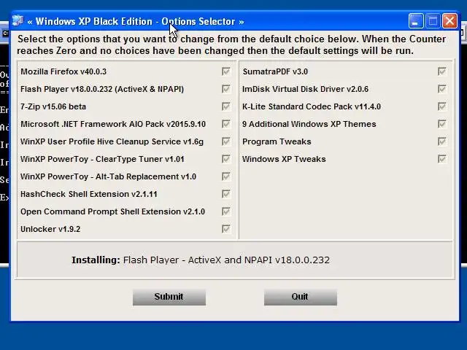Uncheck the Alt-Tab Replacement v1.0 checkbox
The image size is (467, 350).
tap(226, 176)
